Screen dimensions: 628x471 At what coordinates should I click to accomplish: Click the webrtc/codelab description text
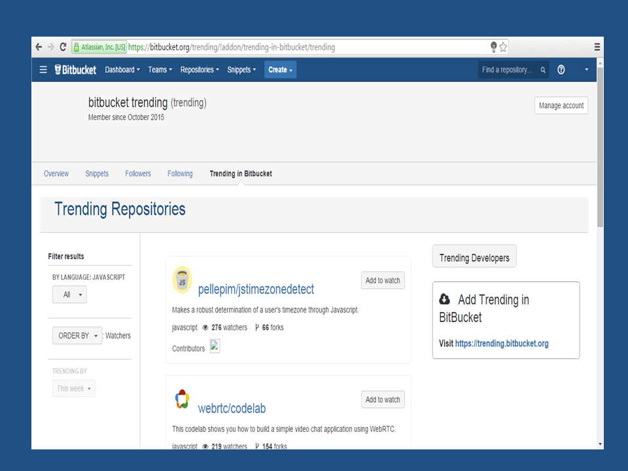tap(283, 429)
